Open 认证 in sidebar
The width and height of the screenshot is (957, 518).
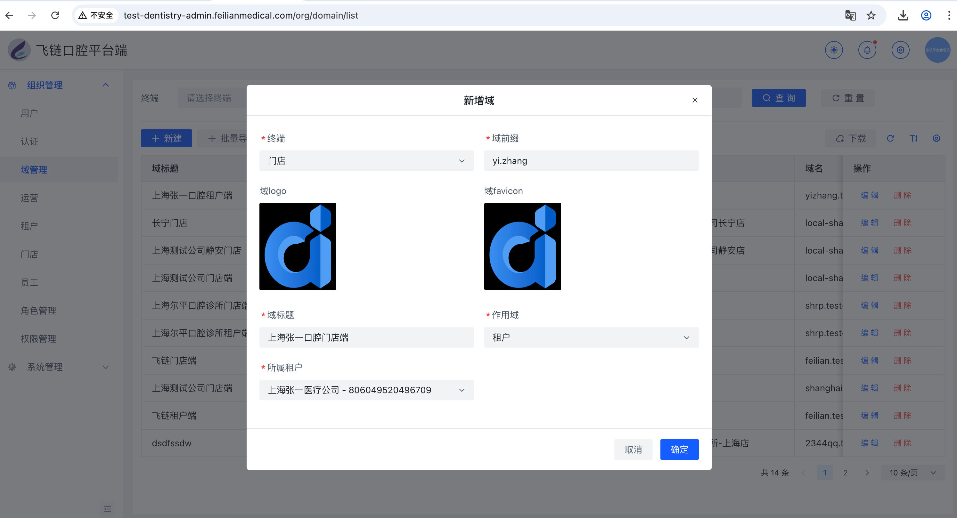pyautogui.click(x=29, y=142)
